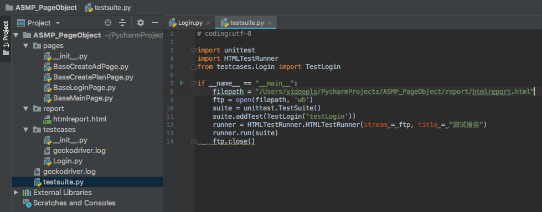Click the folder icon in breadcrumb bar
Image resolution: width=542 pixels, height=212 pixels.
(9, 8)
